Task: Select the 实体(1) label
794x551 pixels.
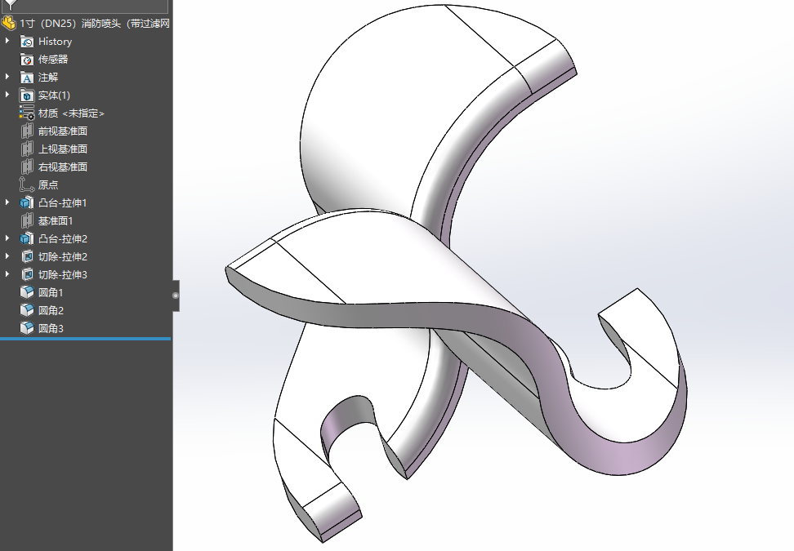Action: click(x=54, y=96)
